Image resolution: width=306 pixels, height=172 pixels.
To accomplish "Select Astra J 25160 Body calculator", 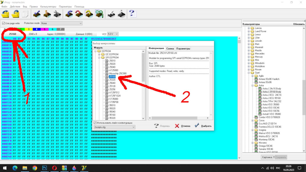I will pos(272,92).
